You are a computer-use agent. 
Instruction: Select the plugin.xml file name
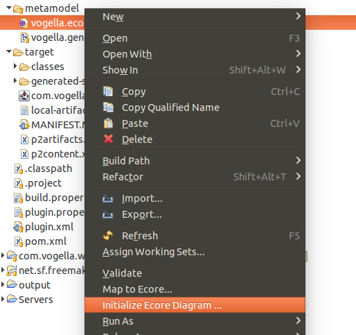(49, 227)
